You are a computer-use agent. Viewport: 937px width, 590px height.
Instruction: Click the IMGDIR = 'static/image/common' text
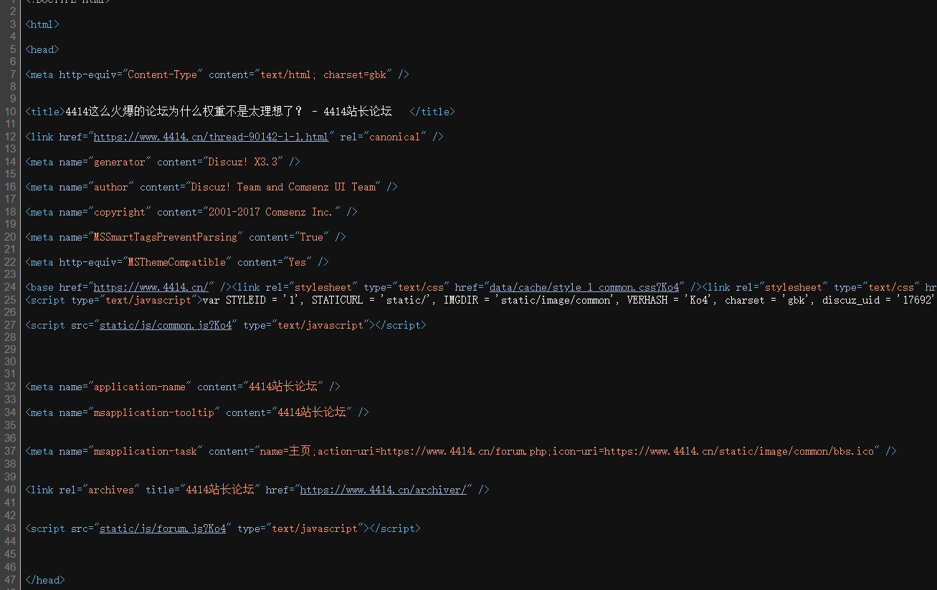529,300
